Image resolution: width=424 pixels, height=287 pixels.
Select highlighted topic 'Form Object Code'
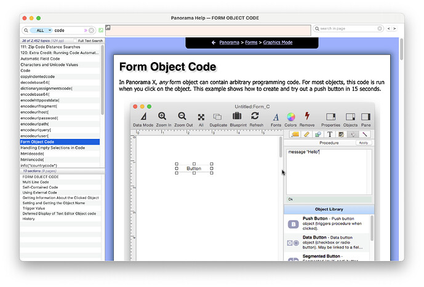click(x=60, y=142)
